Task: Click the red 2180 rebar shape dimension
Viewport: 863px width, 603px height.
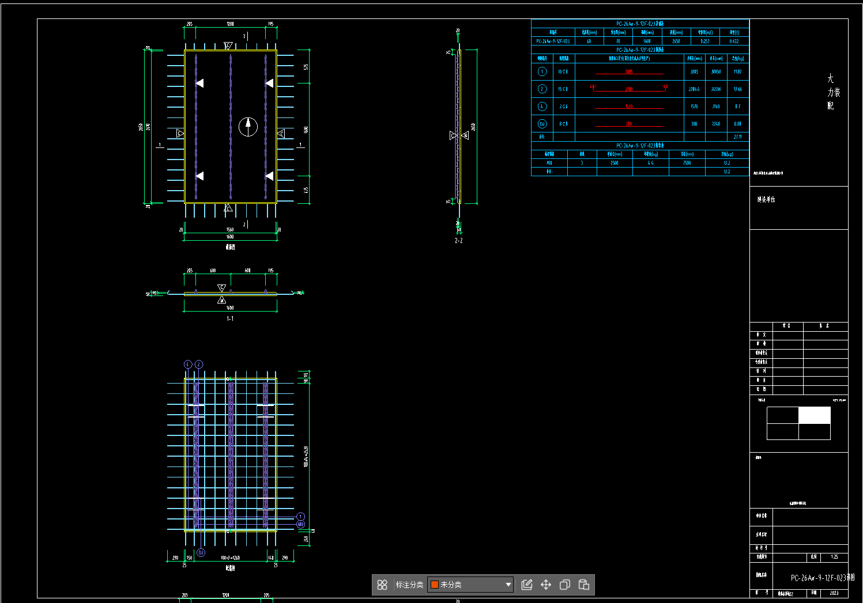Action: pos(629,89)
